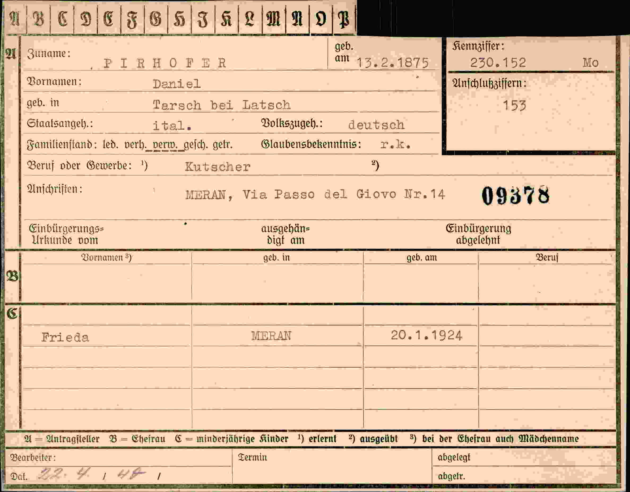Screen dimensions: 630x492
Task: Click the Anschlußziffern value 153
Action: [x=515, y=106]
